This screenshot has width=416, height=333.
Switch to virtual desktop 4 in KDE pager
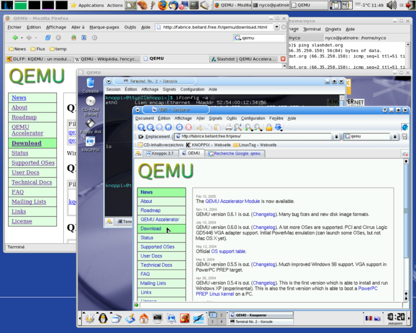(x=222, y=322)
